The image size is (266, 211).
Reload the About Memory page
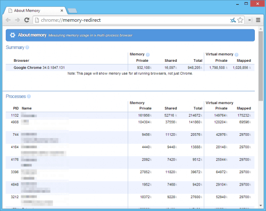coord(27,20)
